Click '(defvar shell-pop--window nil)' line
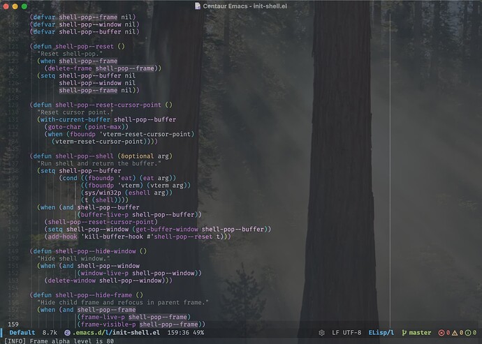Screen dimensions: 482x344 pos(85,24)
